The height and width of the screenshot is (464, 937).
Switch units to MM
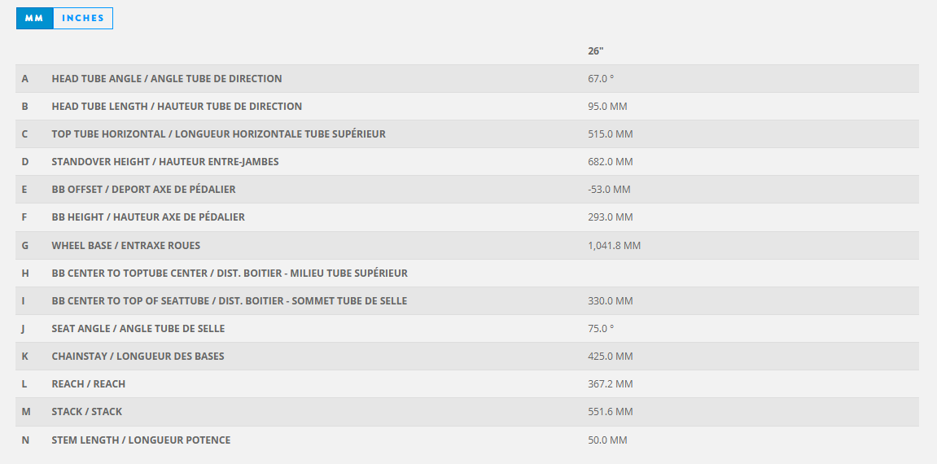34,18
